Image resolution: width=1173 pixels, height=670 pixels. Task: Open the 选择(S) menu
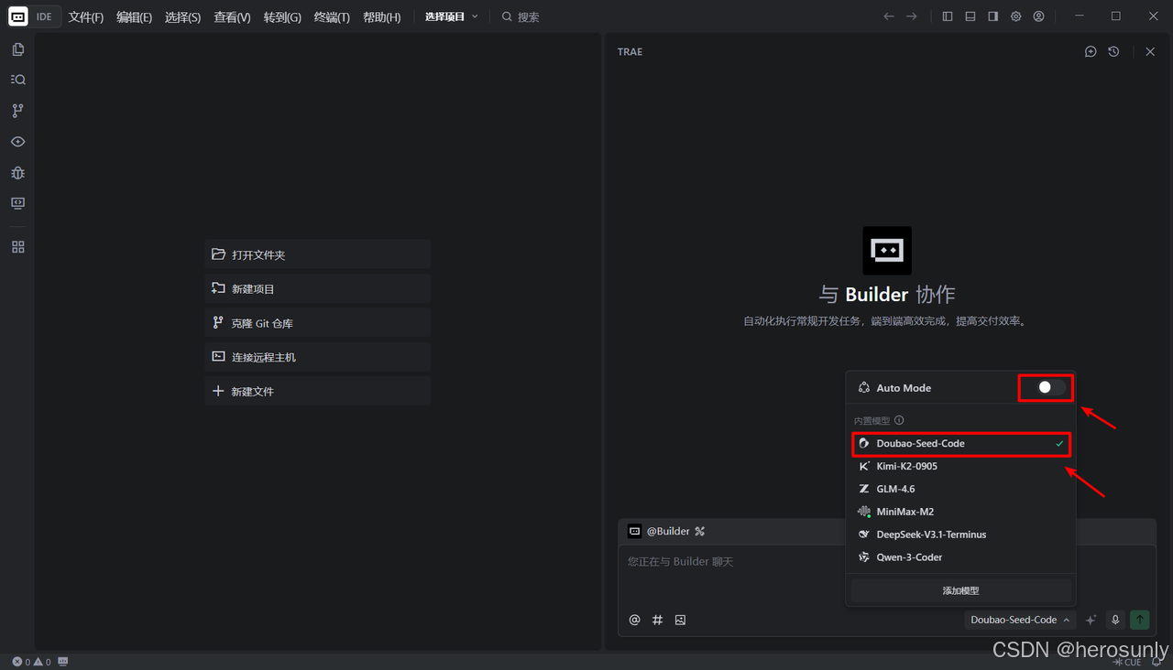(182, 16)
